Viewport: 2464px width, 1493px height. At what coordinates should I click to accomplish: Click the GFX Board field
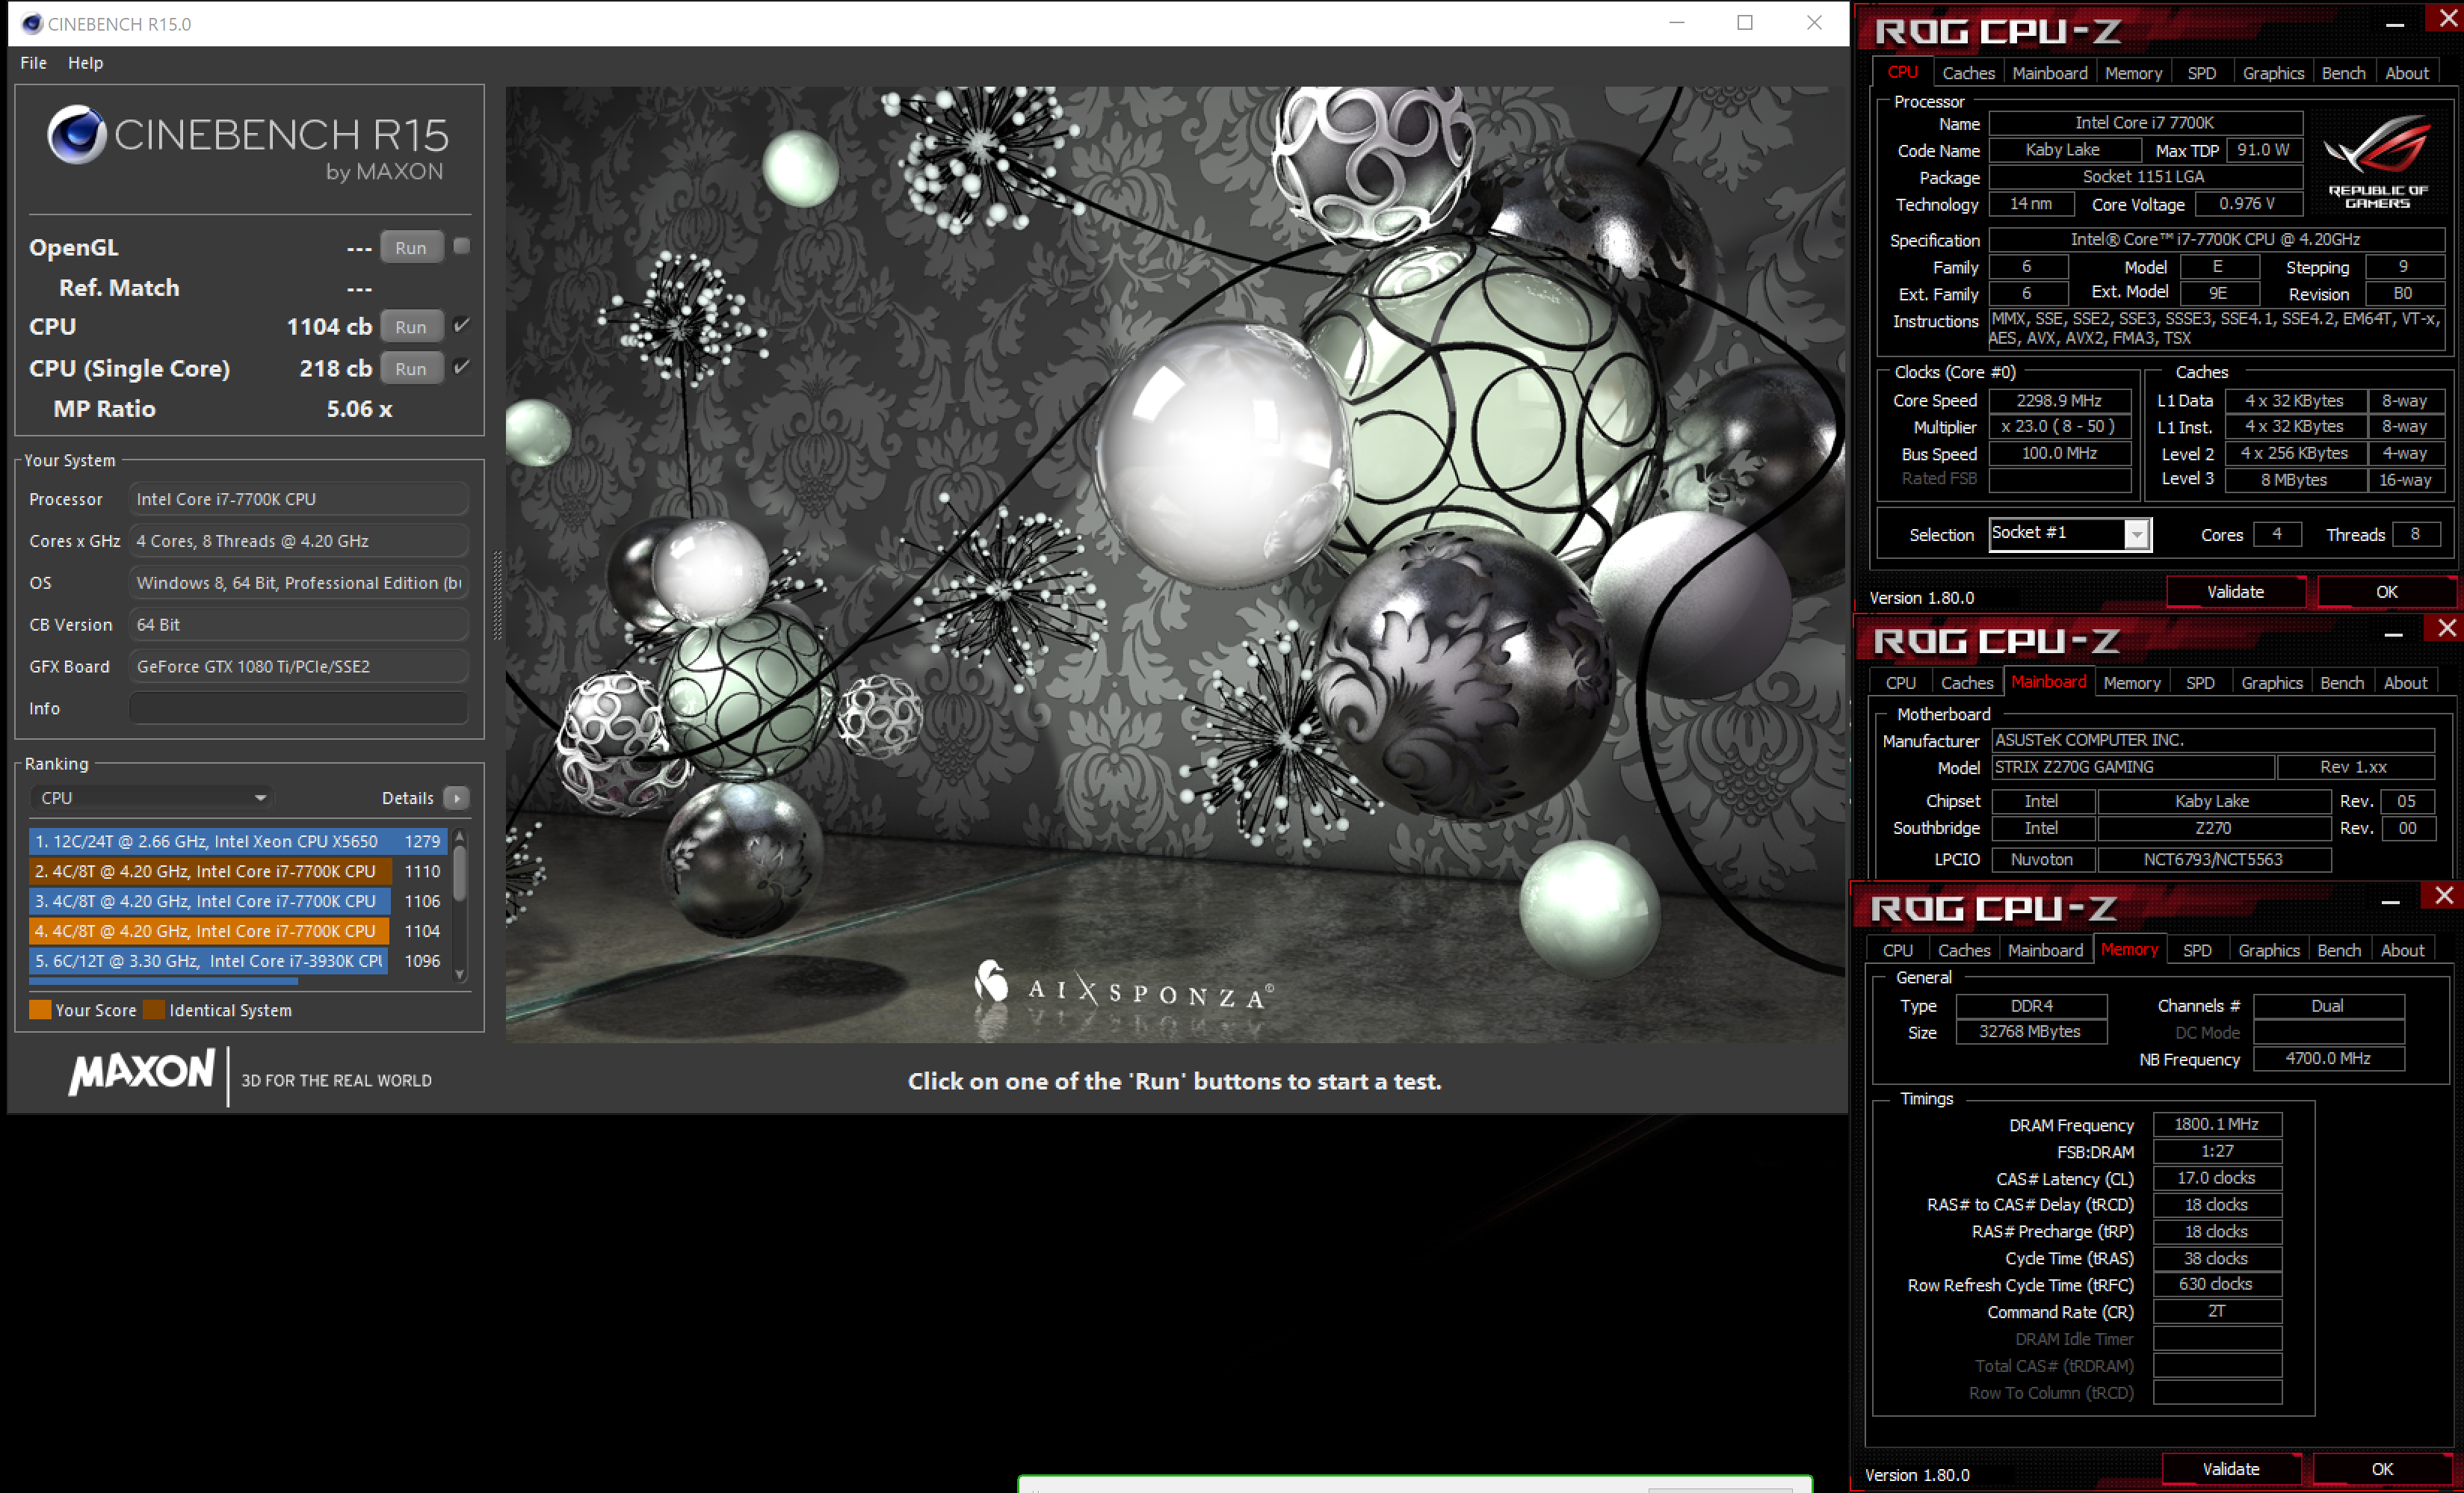298,666
